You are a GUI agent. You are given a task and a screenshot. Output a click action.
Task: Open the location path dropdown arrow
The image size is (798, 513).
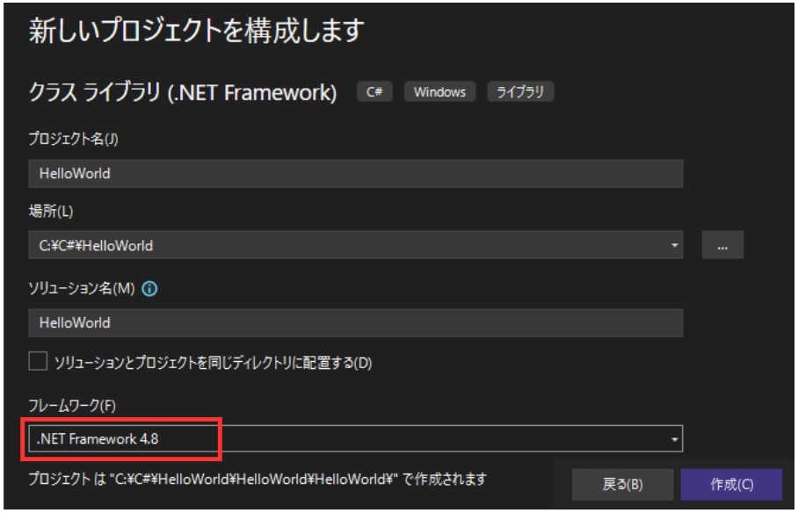coord(674,245)
